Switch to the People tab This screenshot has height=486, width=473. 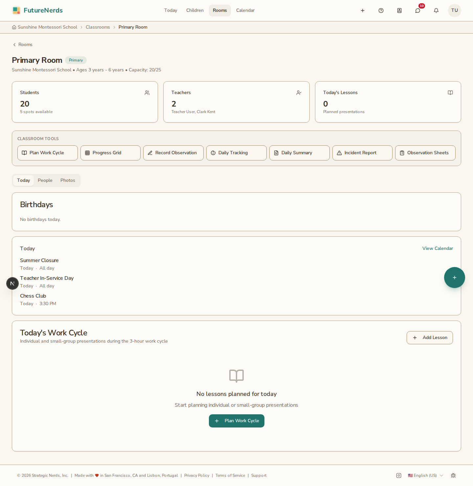45,181
